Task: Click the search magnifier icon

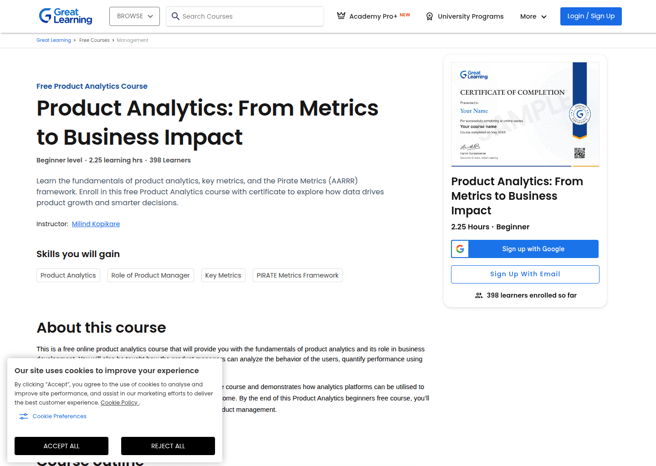Action: click(175, 16)
